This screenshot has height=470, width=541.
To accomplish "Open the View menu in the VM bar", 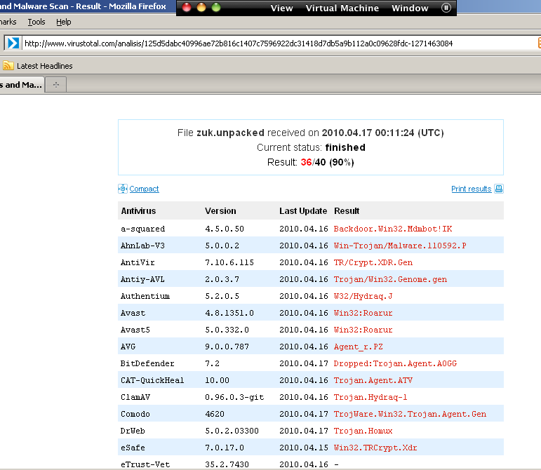I will tap(281, 8).
